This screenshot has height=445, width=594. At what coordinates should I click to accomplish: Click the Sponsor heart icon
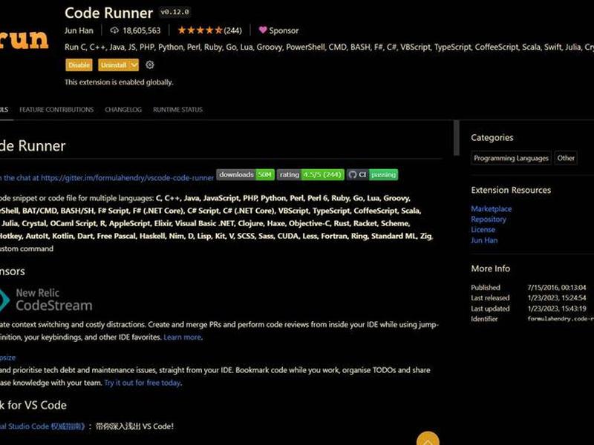tap(263, 30)
